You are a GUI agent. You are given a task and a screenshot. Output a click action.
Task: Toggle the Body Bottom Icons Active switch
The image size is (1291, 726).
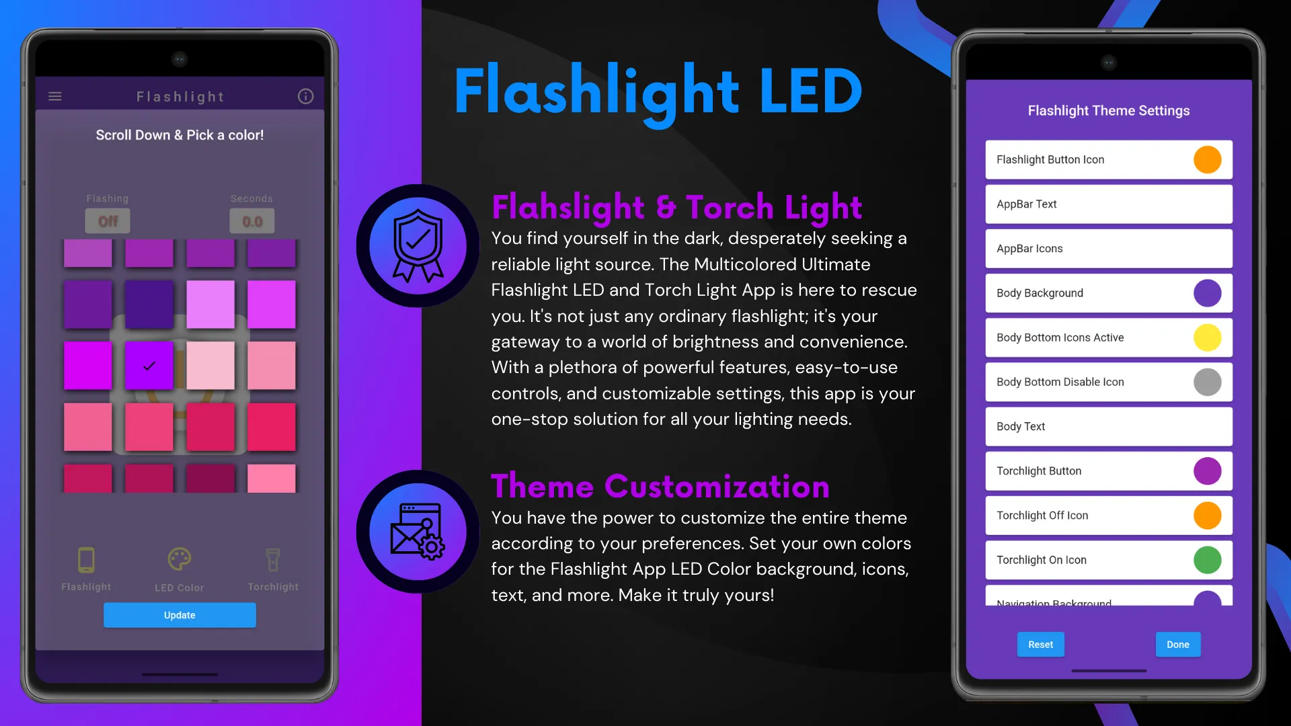[1207, 337]
